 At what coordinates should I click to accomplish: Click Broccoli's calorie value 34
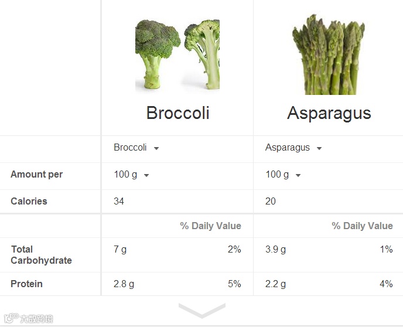coord(119,201)
